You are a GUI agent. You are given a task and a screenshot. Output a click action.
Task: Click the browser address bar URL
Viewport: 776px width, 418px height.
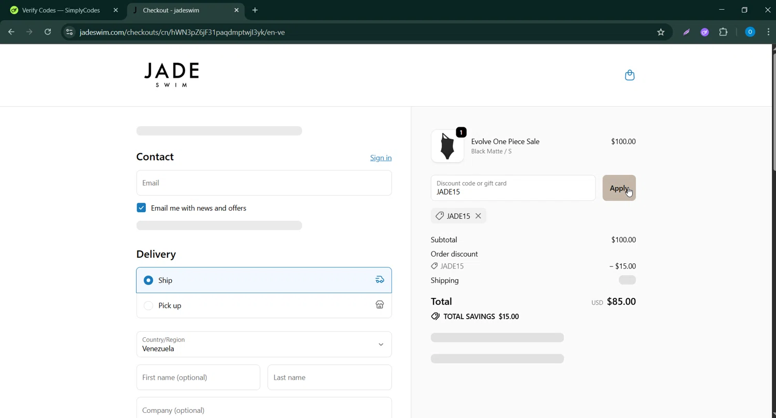(x=182, y=32)
